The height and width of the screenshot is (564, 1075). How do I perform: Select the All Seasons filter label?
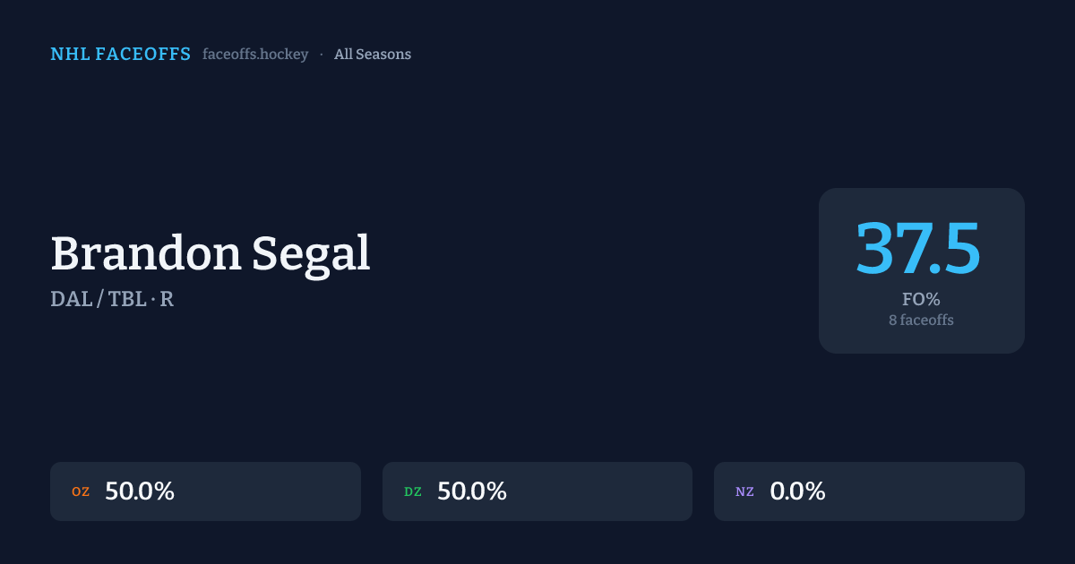(x=373, y=55)
